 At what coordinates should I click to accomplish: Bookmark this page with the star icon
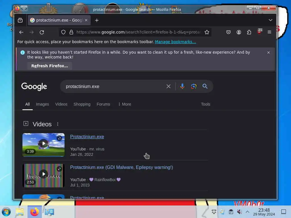(x=207, y=32)
